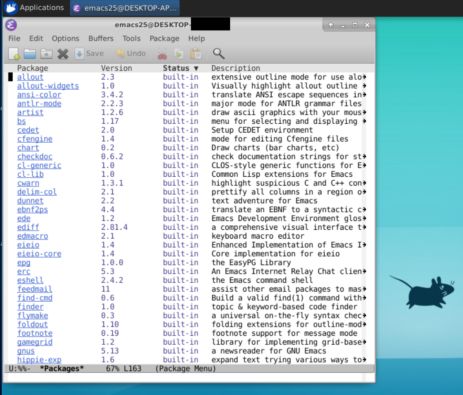The height and width of the screenshot is (395, 463).
Task: Open the cl-lib package link
Action: click(x=30, y=175)
